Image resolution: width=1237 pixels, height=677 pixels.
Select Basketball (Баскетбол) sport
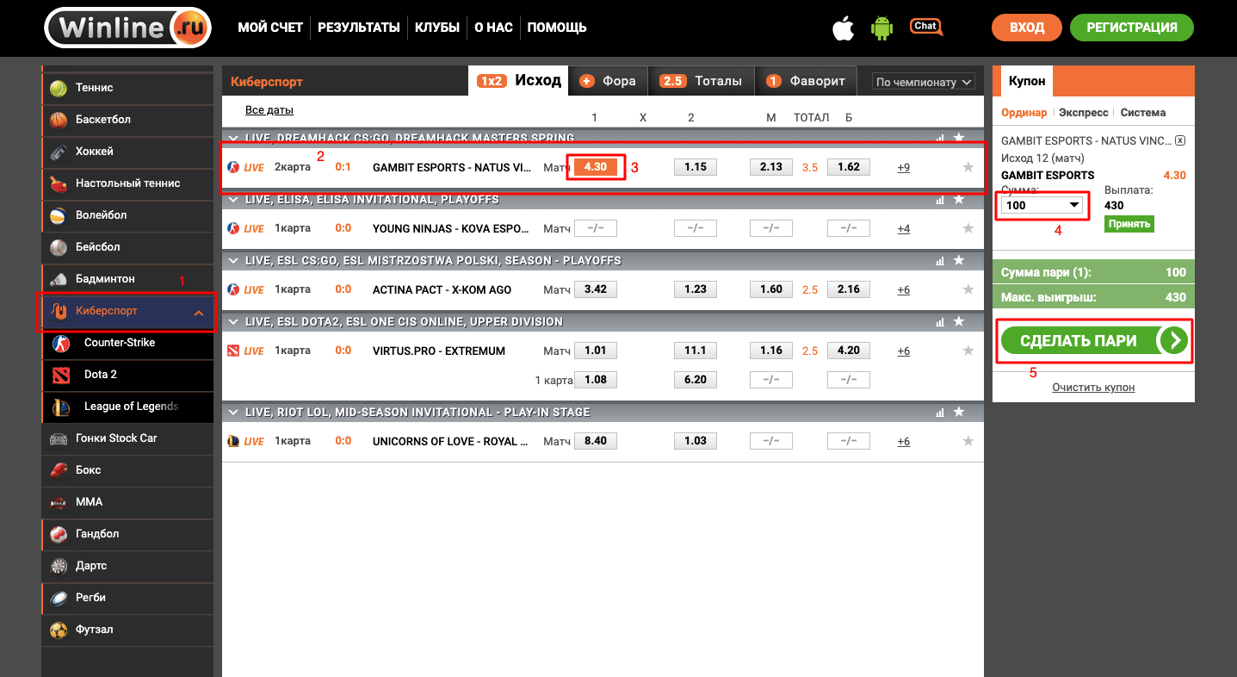tap(127, 120)
